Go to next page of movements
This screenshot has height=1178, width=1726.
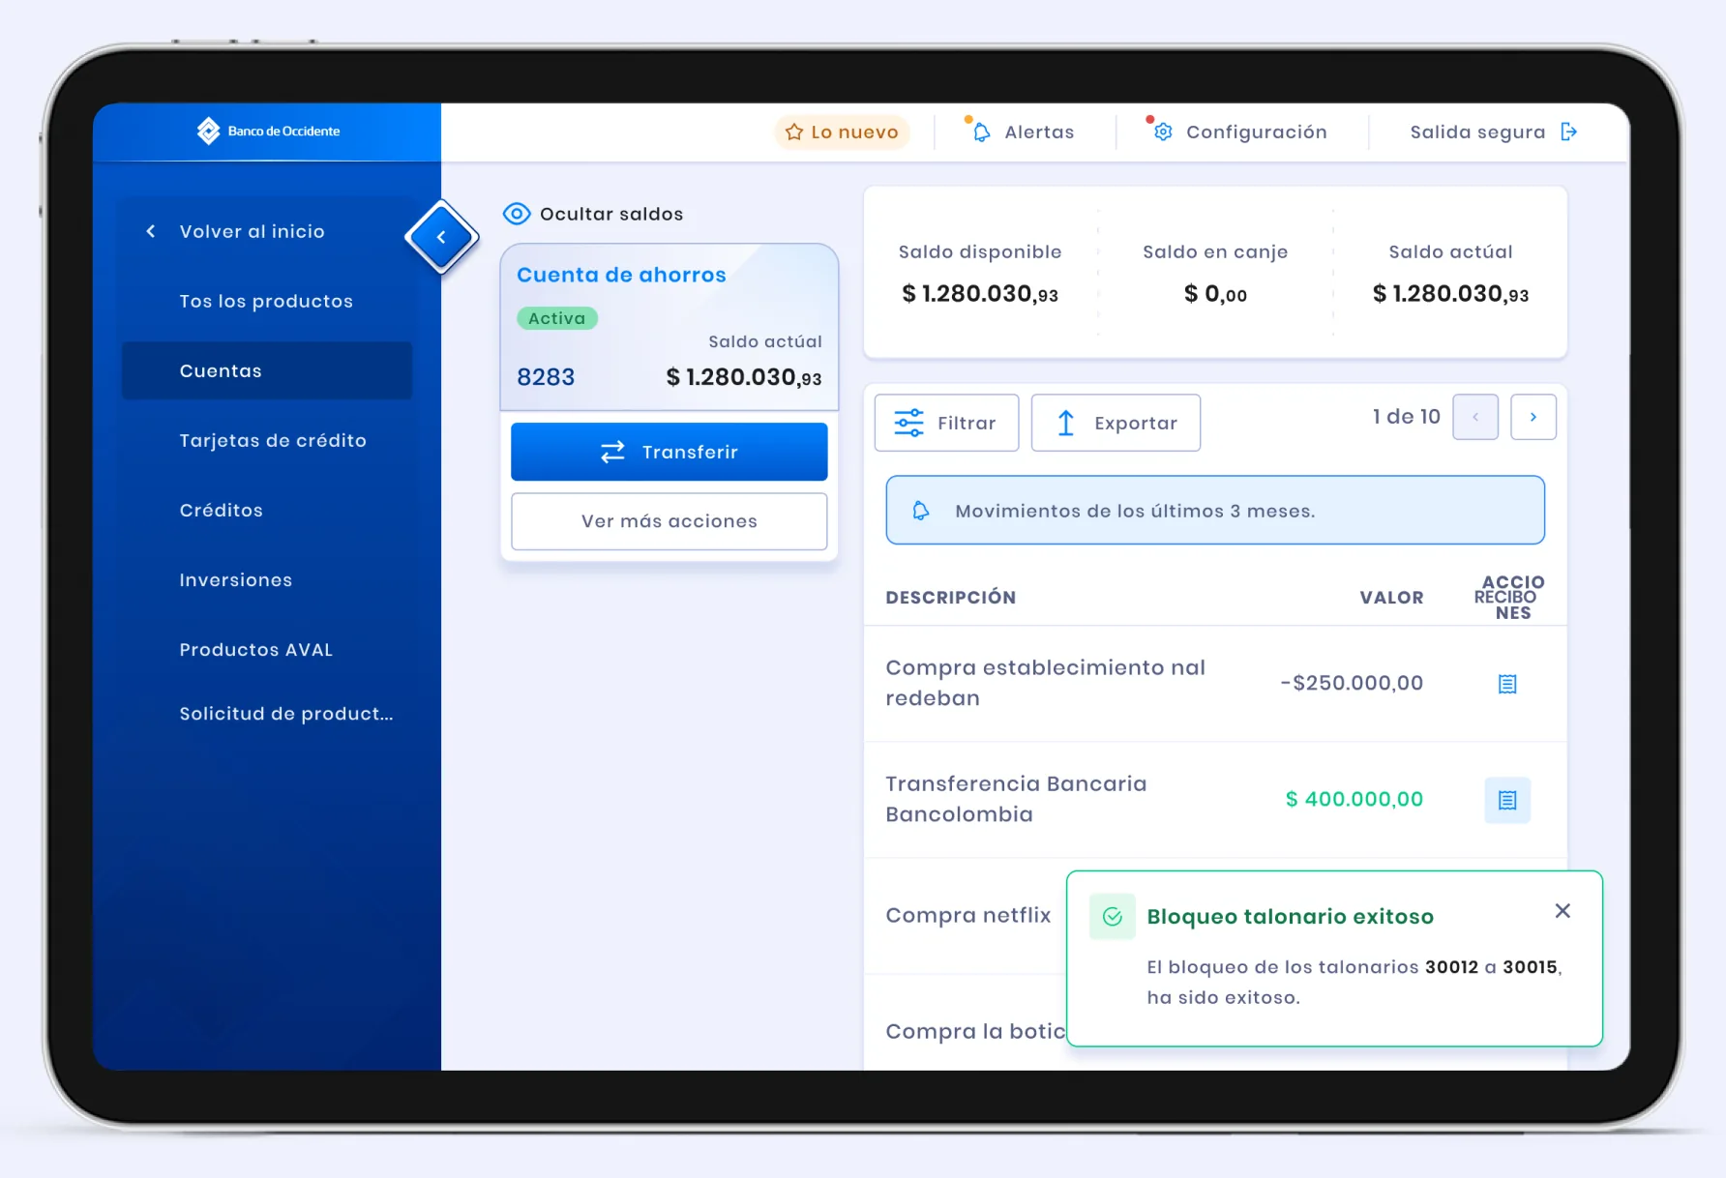(x=1533, y=417)
